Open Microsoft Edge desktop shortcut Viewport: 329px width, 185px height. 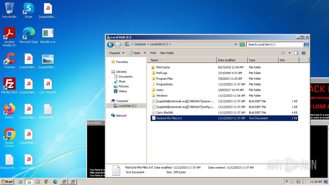pos(29,35)
